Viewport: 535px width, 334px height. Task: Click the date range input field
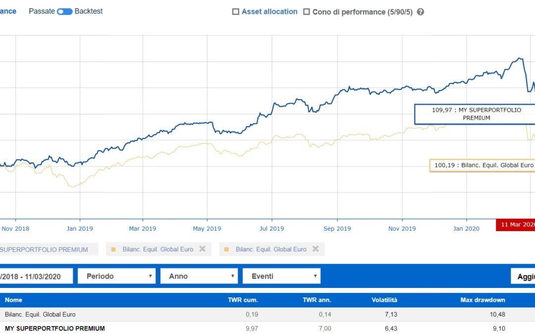[36, 276]
